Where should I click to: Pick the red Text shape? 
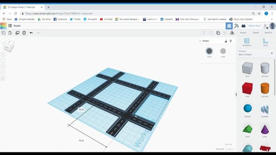point(265,149)
